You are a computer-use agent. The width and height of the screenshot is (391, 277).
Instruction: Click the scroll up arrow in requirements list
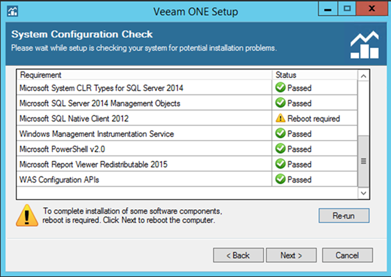click(x=364, y=76)
